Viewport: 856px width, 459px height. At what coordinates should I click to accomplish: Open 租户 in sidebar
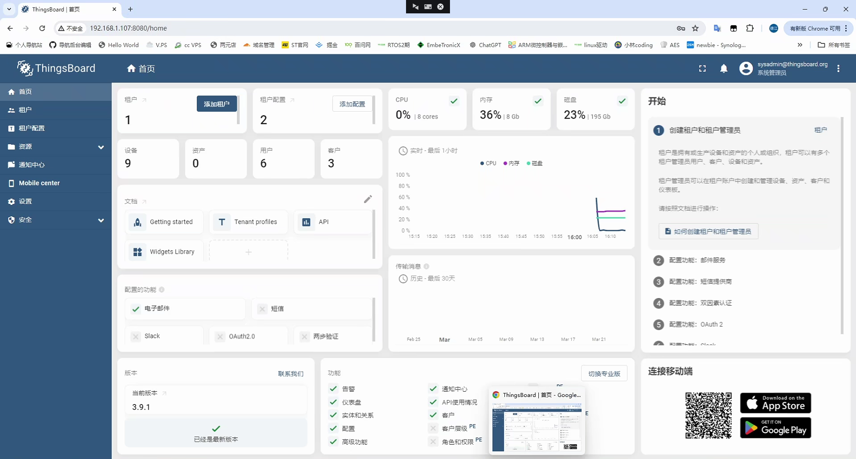tap(56, 110)
